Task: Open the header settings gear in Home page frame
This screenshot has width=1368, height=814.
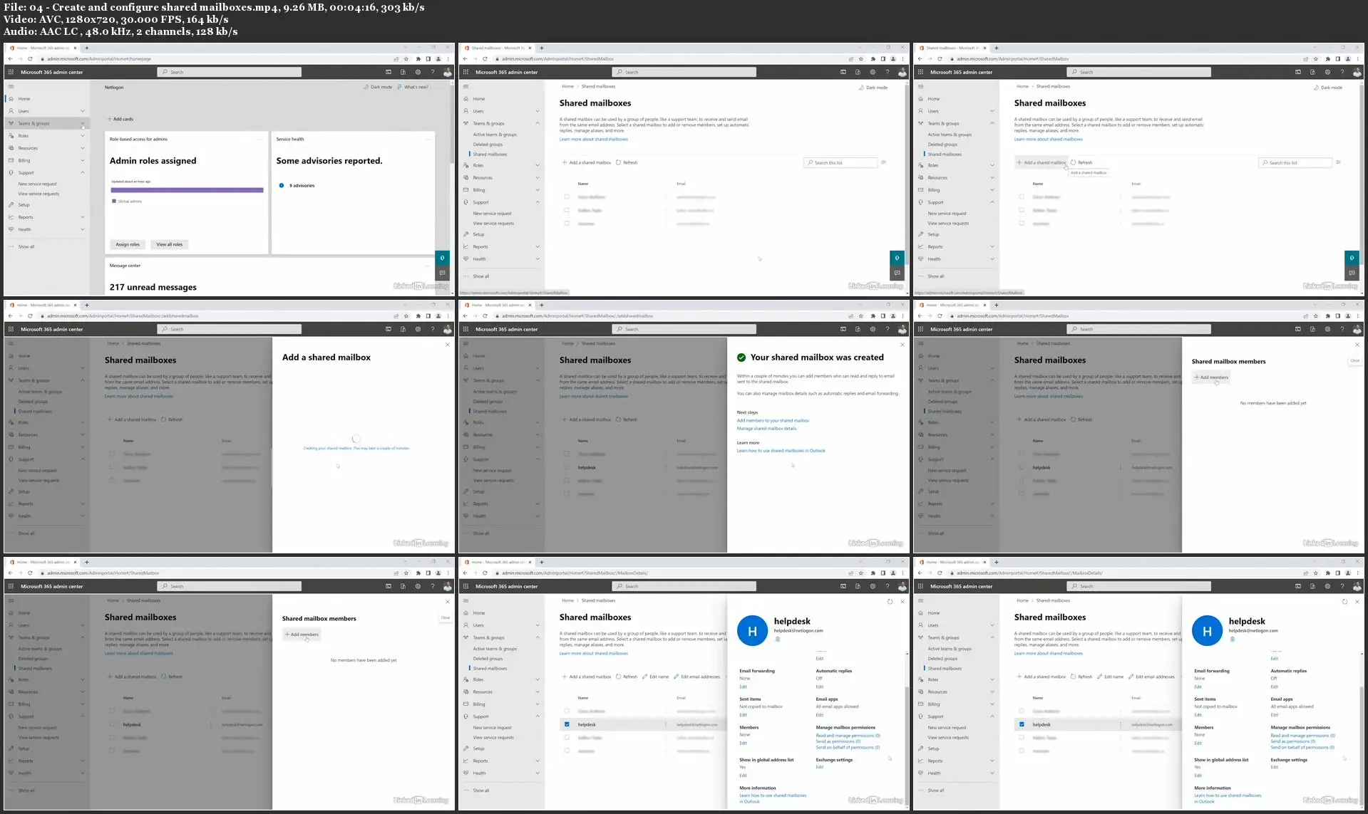Action: 418,72
